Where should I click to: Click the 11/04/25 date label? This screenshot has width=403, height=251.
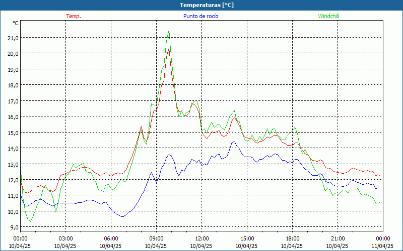click(382, 246)
